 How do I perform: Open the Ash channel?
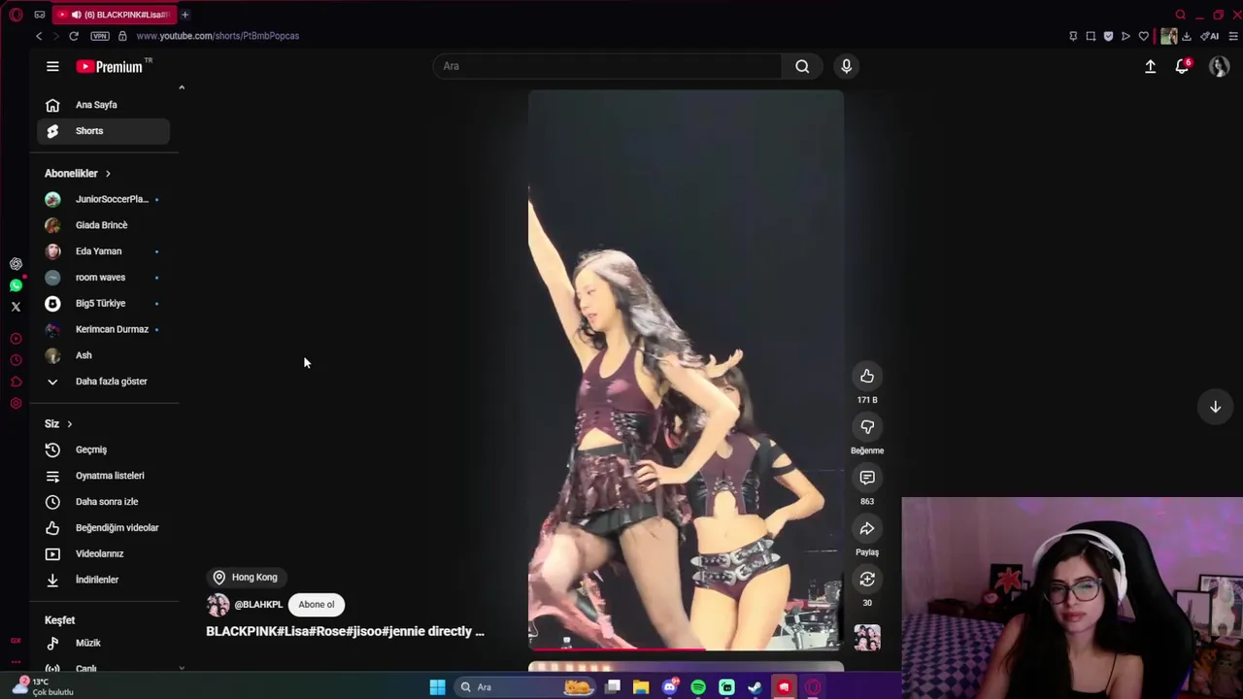pos(103,355)
